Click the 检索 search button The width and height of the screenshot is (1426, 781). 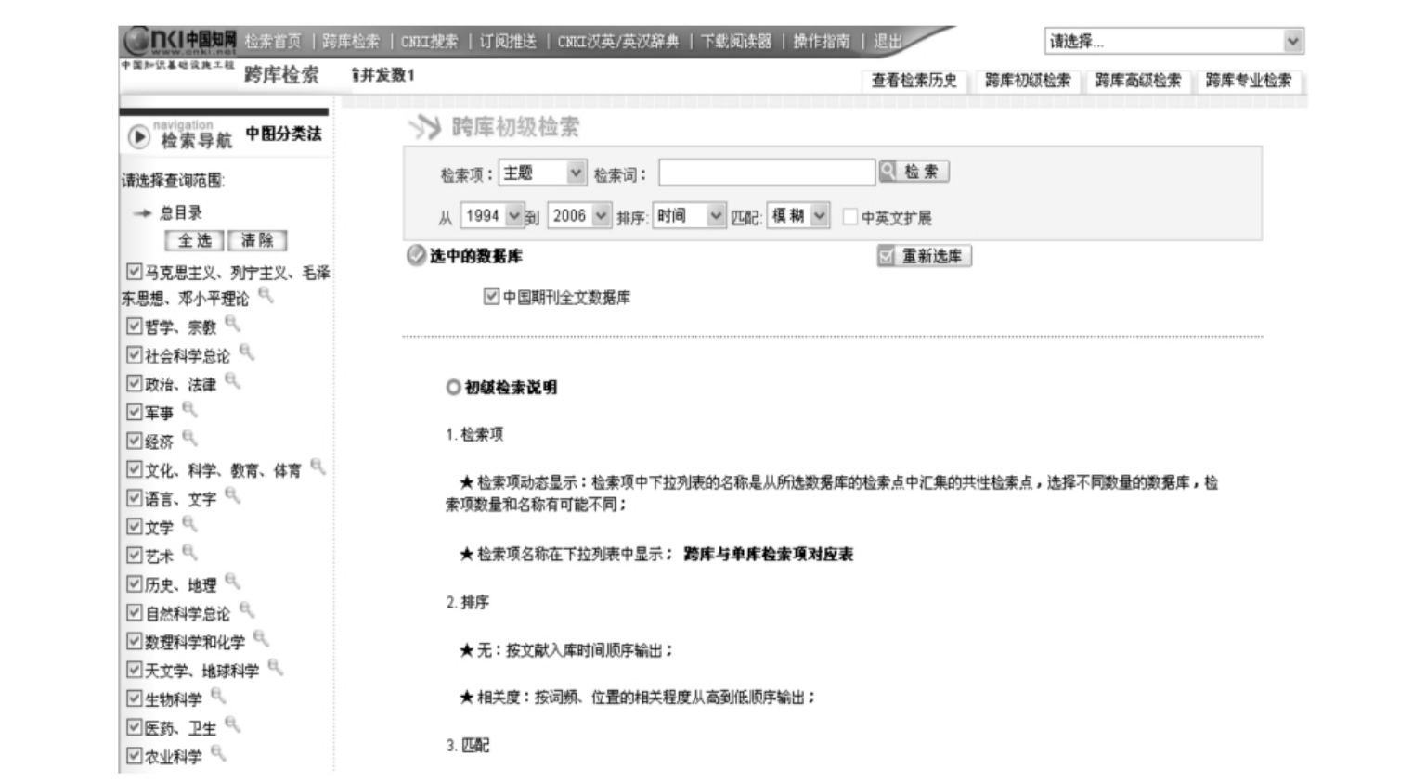tap(914, 172)
